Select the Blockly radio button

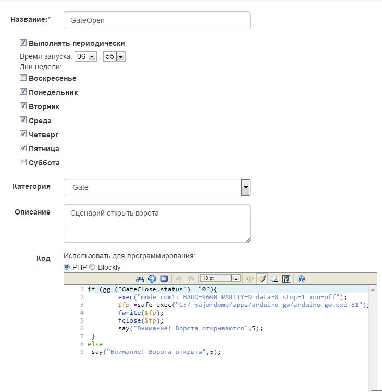pyautogui.click(x=93, y=267)
